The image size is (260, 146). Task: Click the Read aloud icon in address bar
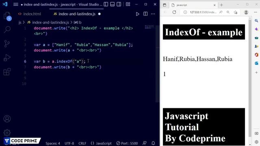[x=221, y=12]
